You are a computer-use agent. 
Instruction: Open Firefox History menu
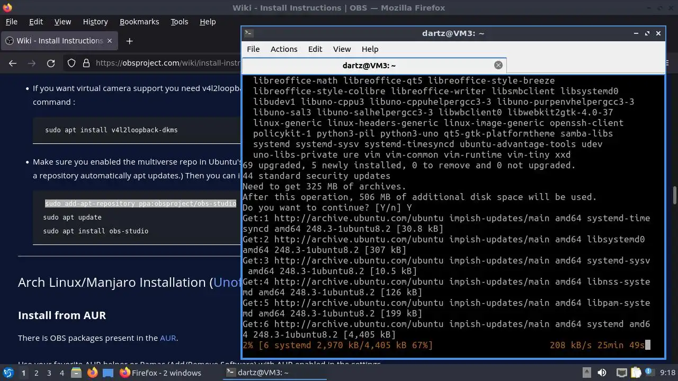[95, 22]
